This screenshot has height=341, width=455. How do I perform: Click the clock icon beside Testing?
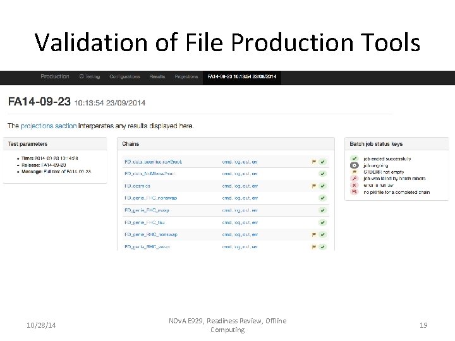(x=82, y=76)
